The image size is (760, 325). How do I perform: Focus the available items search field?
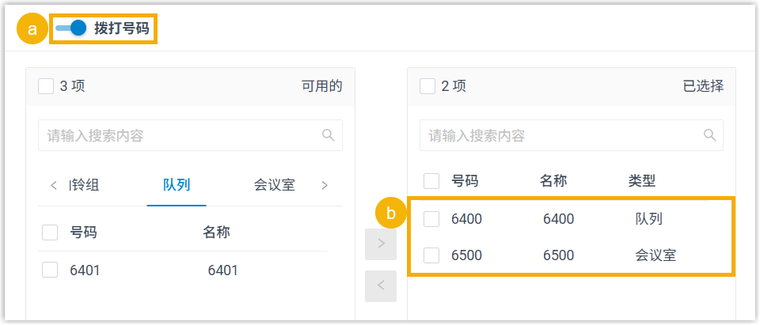click(x=182, y=135)
